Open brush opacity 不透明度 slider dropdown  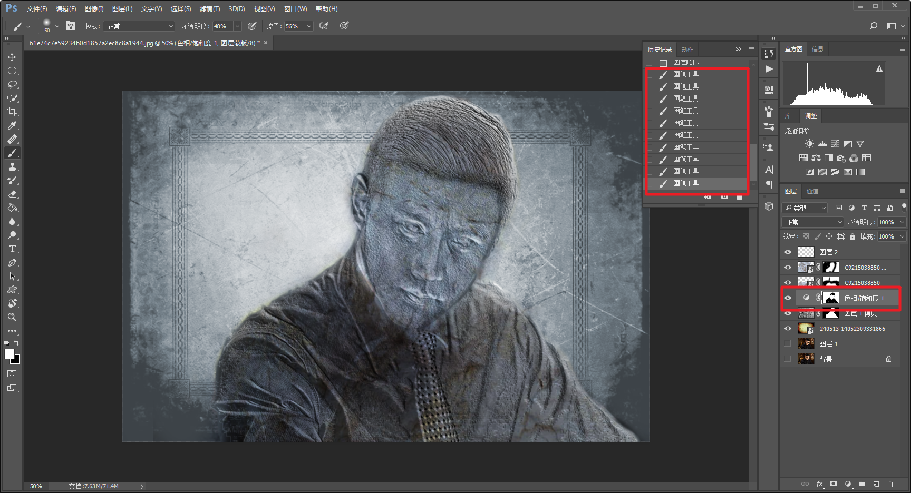237,26
